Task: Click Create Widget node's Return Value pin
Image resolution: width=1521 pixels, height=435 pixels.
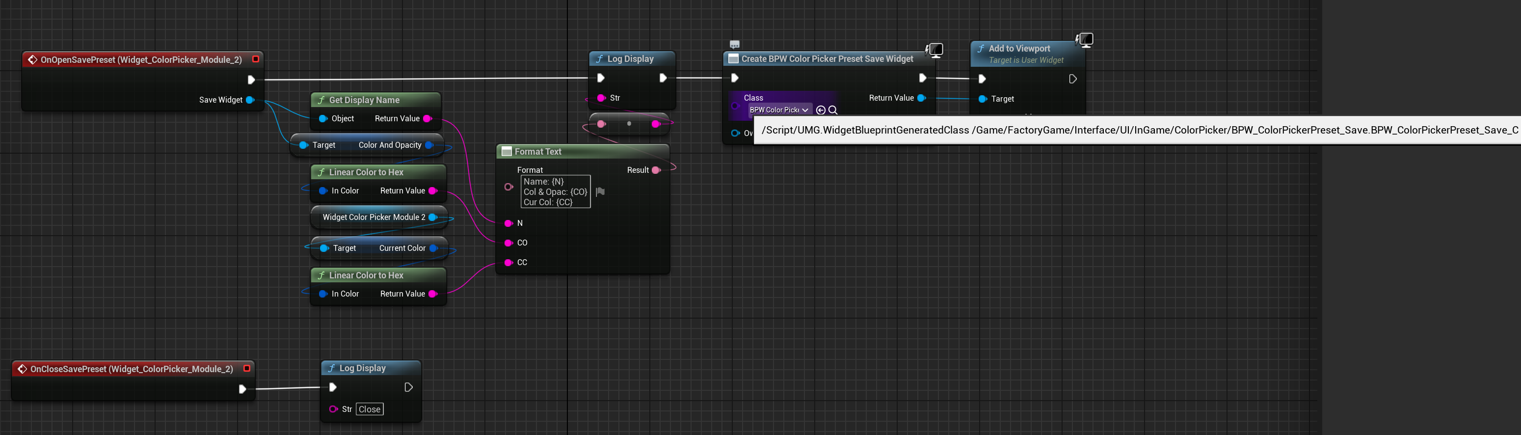Action: 922,98
